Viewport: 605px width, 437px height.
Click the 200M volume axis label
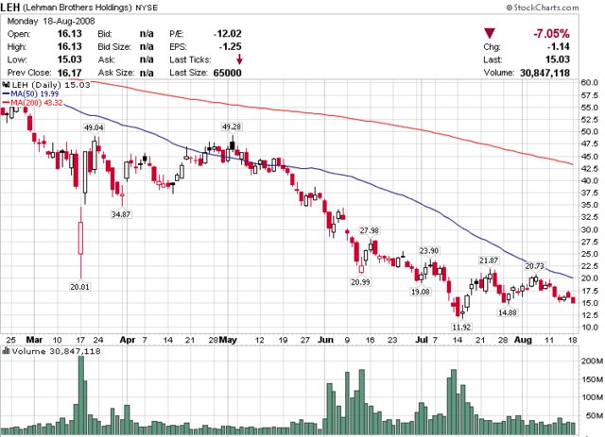[593, 361]
